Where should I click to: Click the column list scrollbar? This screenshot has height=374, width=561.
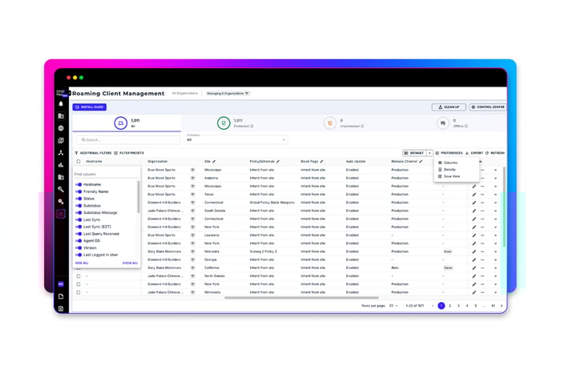[x=138, y=197]
